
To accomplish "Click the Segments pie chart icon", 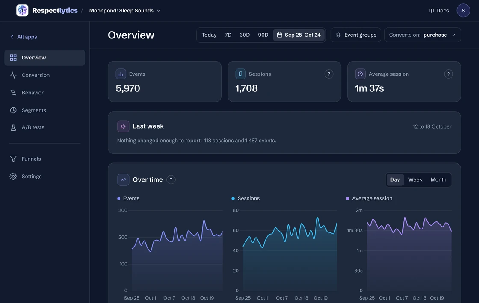I will click(x=13, y=110).
